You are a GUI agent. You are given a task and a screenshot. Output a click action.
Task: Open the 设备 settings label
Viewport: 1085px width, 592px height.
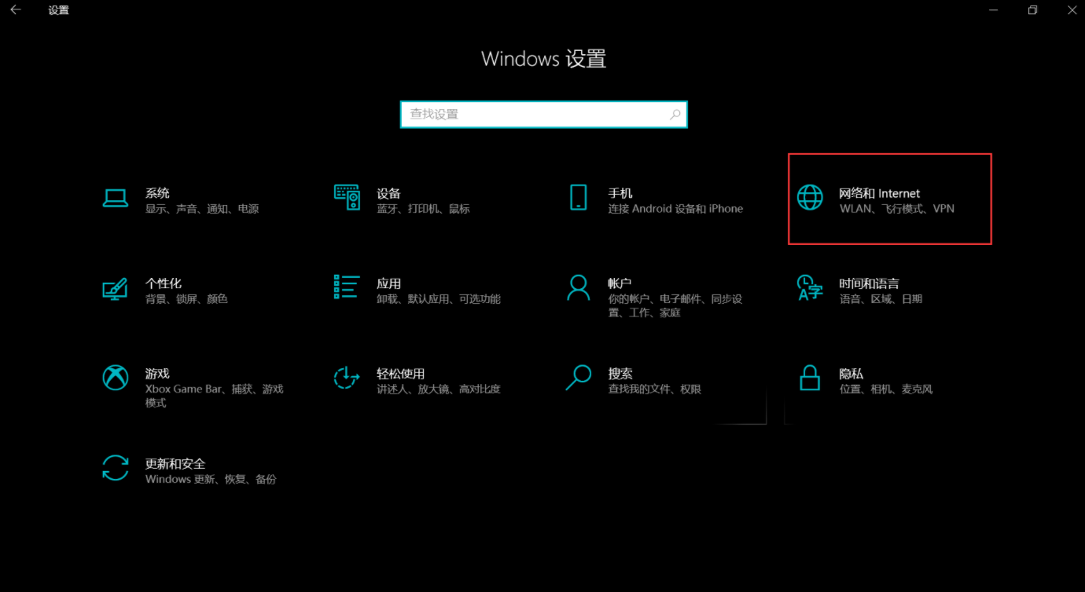(x=388, y=193)
